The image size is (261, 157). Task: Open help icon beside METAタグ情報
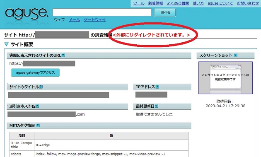pos(38,126)
